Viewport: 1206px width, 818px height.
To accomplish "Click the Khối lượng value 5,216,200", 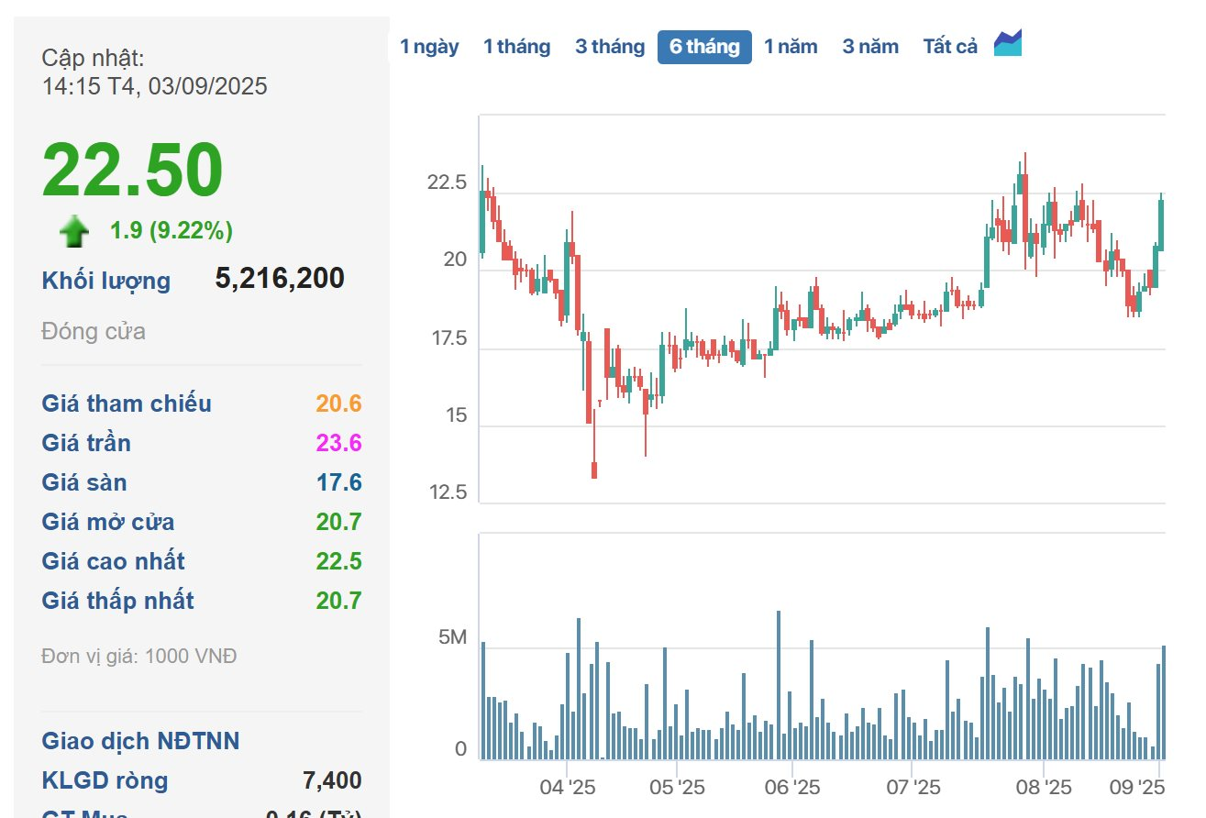I will coord(280,279).
